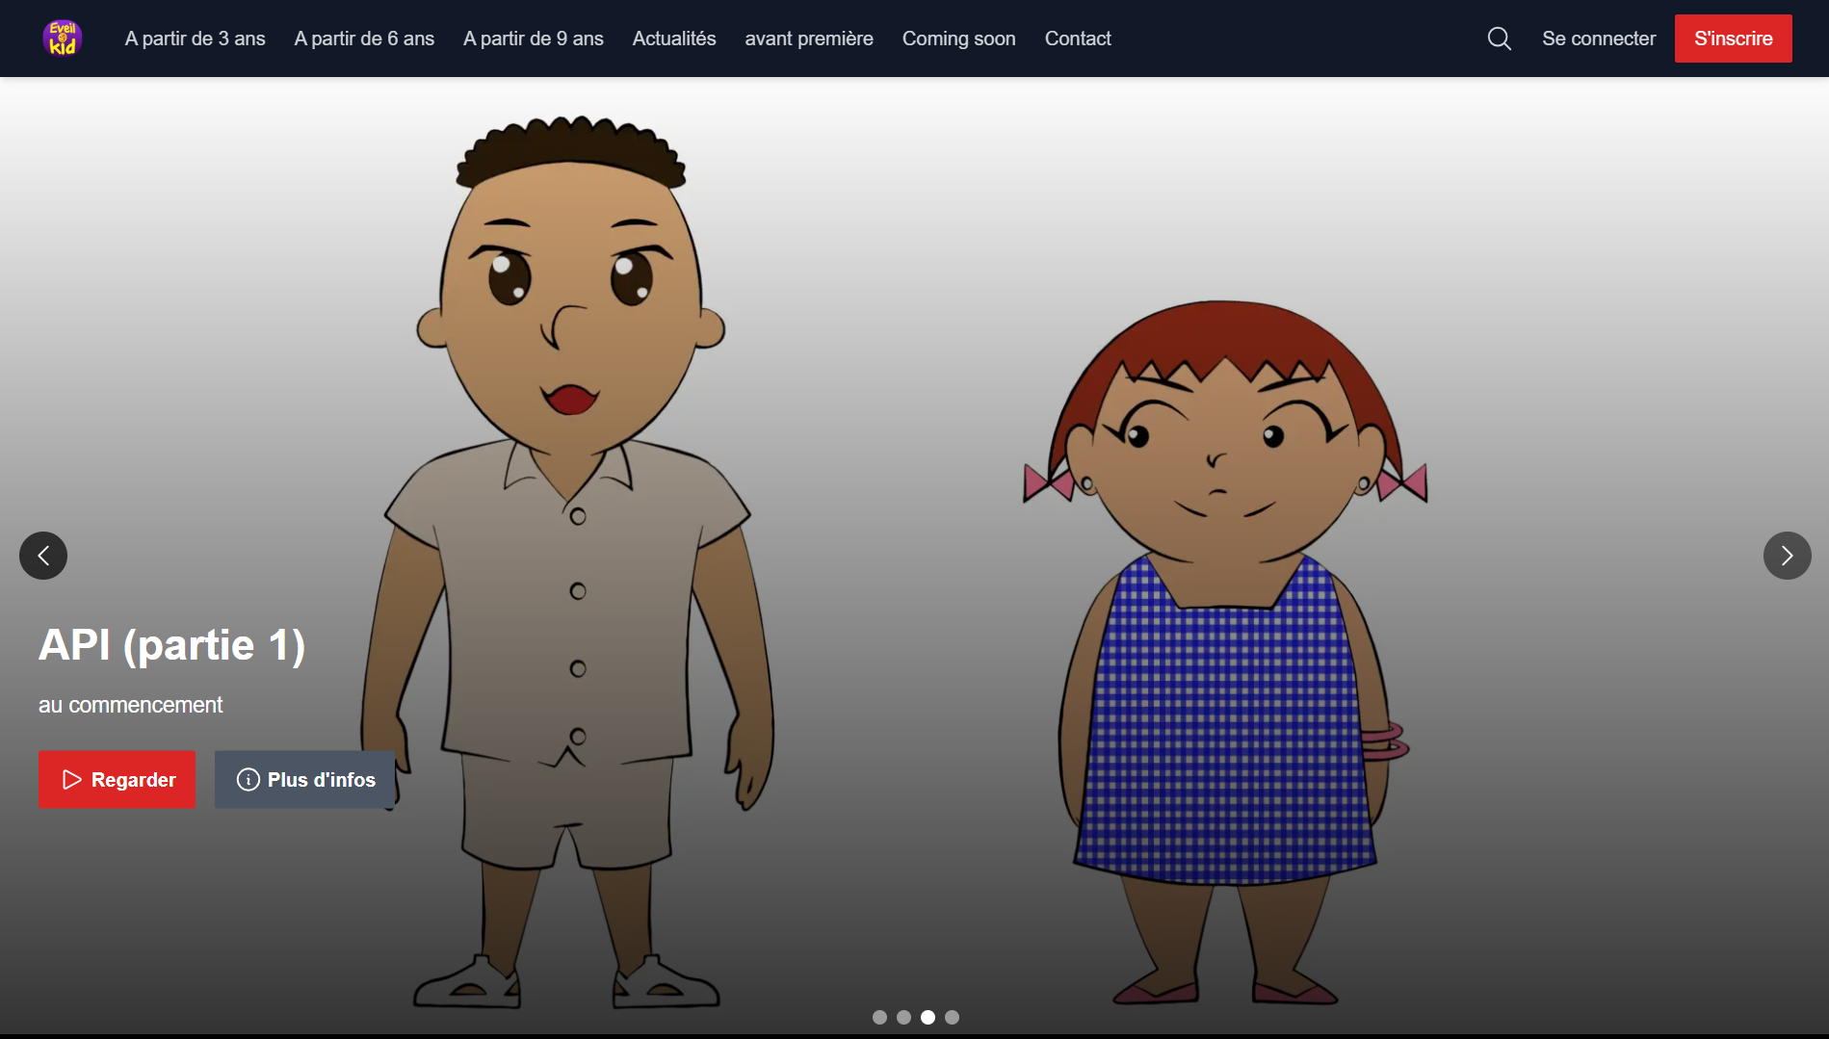Open the Coming soon section
1829x1039 pixels.
958,39
